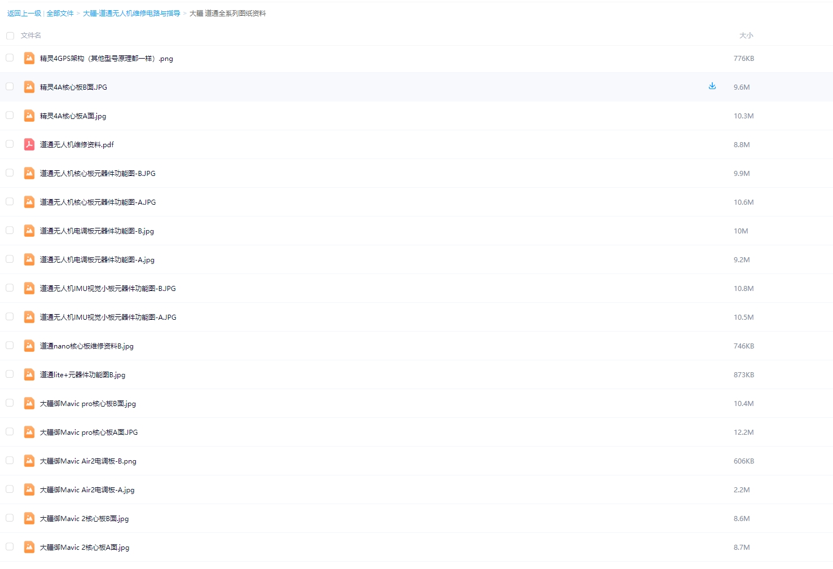
Task: Sort by 文件名 column header
Action: tap(31, 36)
